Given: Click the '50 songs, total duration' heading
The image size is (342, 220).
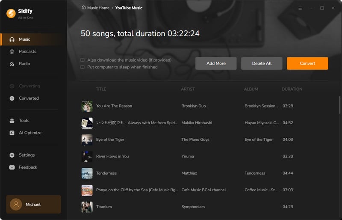Looking at the screenshot, I should pos(140,33).
